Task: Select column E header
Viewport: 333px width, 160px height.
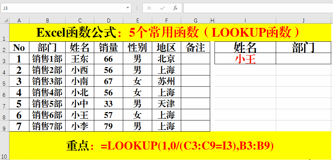Action: point(137,20)
